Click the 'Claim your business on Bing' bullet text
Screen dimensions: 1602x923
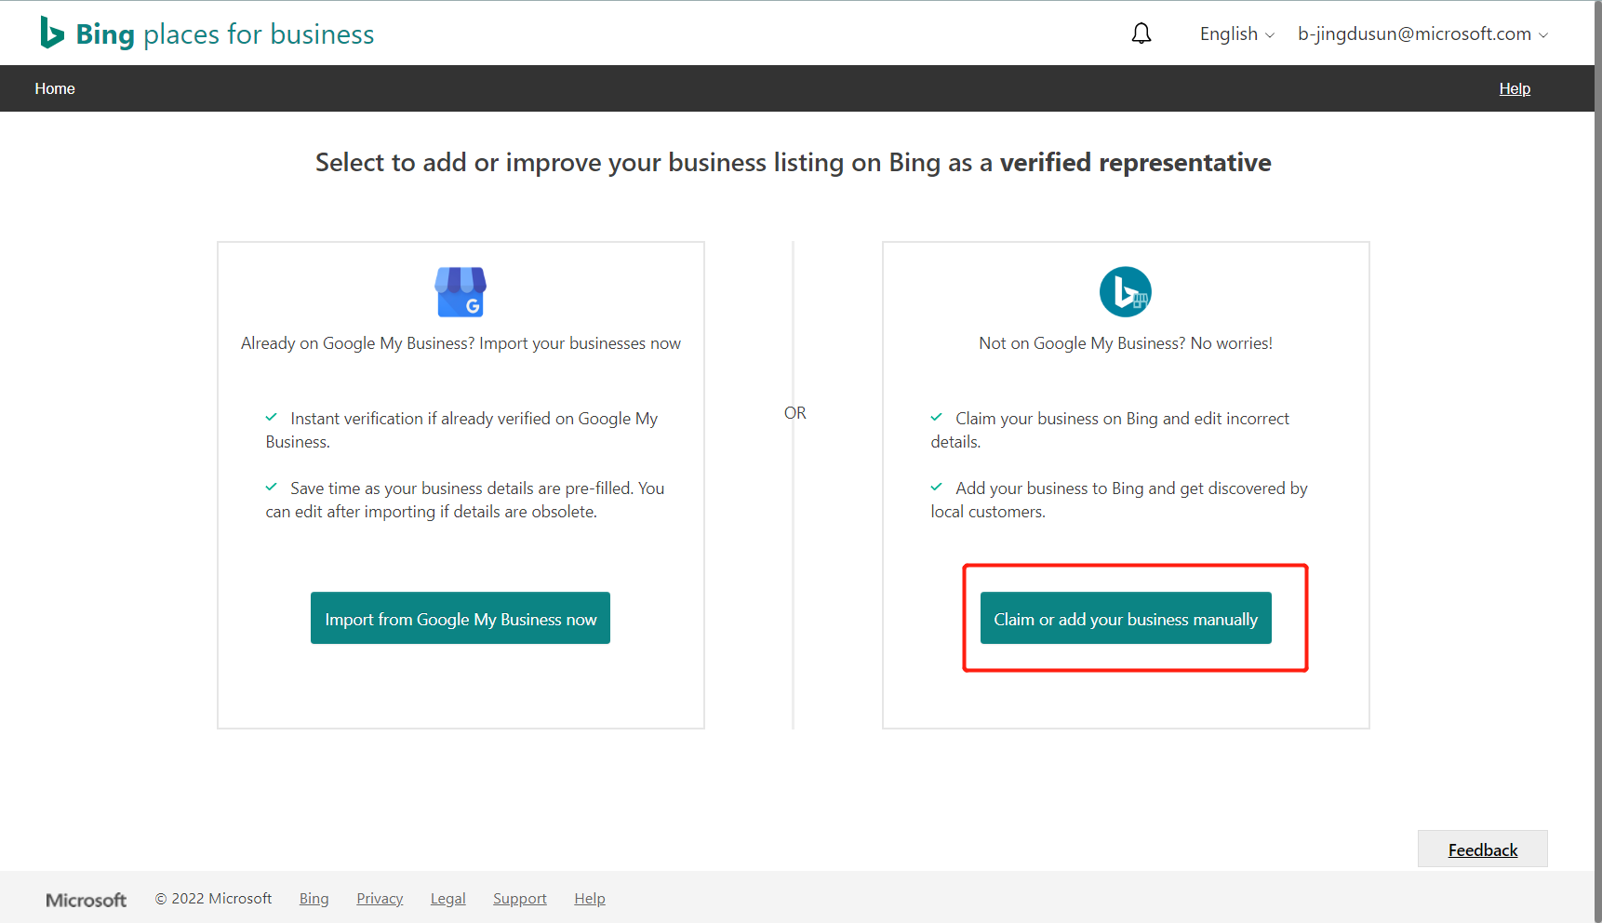tap(1110, 430)
